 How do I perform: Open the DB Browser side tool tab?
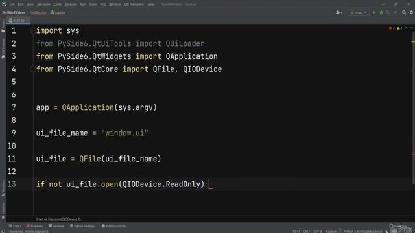pos(3,49)
